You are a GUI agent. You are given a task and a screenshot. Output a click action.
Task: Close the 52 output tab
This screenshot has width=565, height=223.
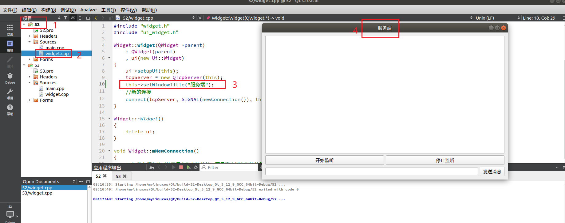105,176
